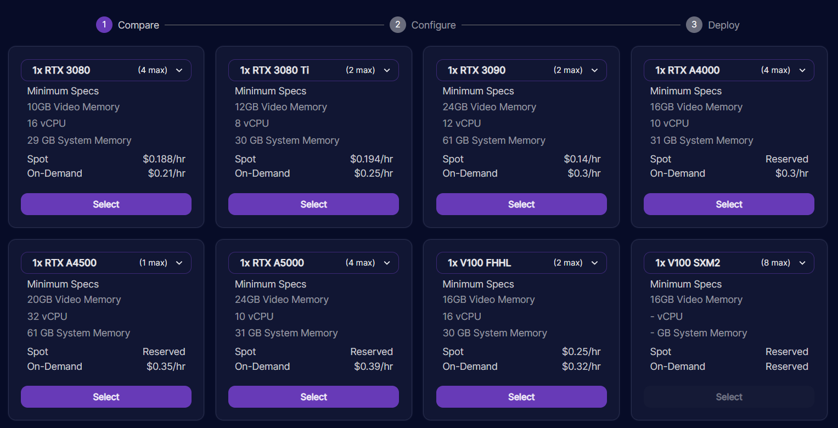Go to the Deploy step
Image resolution: width=838 pixels, height=428 pixels.
coord(713,25)
